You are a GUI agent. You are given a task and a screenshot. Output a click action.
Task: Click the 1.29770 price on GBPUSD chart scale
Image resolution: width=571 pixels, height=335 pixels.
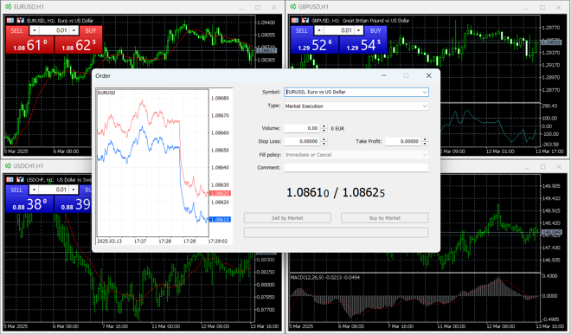click(551, 28)
